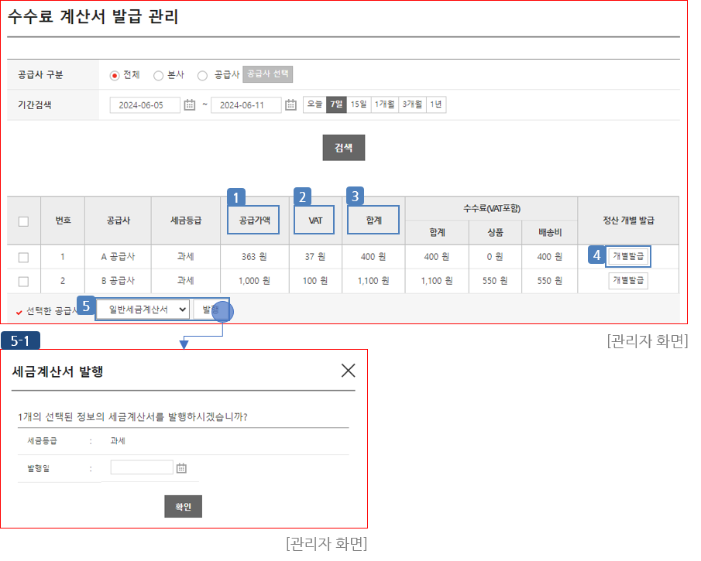Image resolution: width=701 pixels, height=561 pixels.
Task: Check the select-all checkbox in table header
Action: coord(23,221)
